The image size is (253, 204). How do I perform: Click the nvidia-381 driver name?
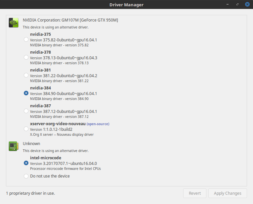pos(40,70)
